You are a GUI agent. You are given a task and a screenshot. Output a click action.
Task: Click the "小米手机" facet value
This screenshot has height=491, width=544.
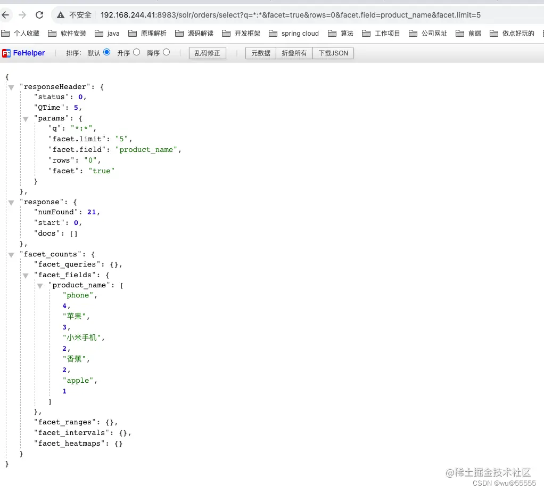pos(81,337)
